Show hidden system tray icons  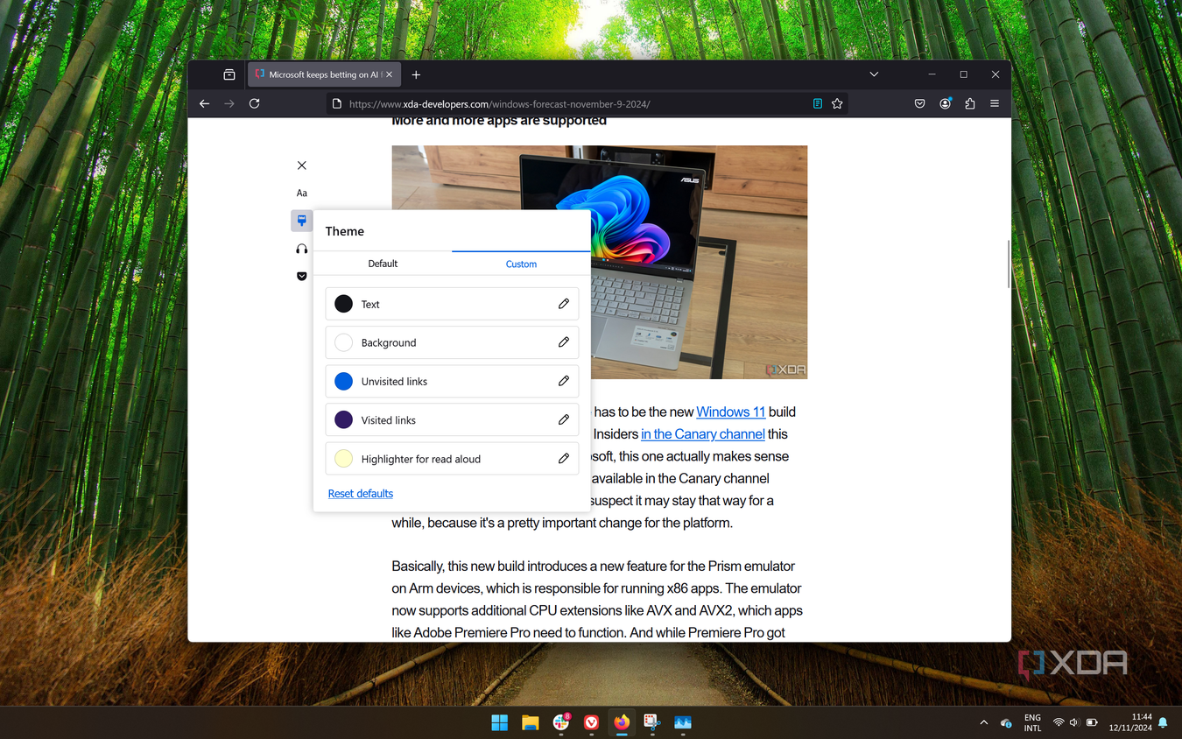click(x=983, y=722)
